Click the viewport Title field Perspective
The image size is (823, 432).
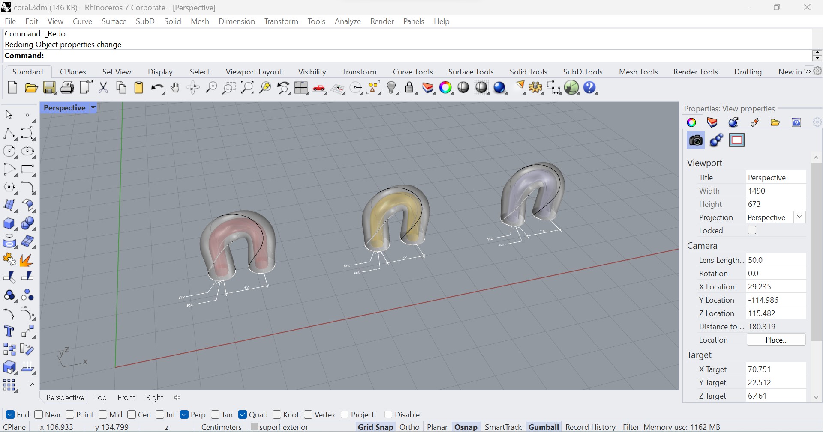(x=776, y=178)
